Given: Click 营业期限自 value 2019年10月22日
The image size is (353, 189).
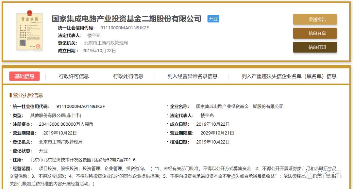Looking at the screenshot, I should pos(60,133).
